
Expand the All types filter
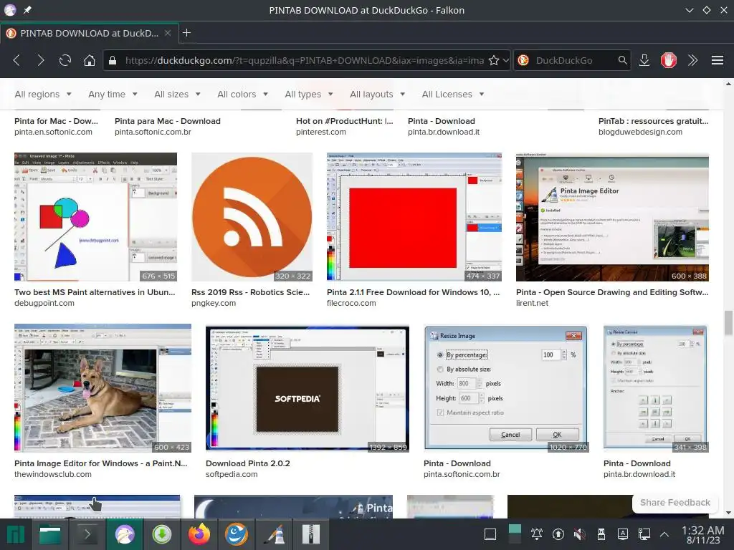309,94
